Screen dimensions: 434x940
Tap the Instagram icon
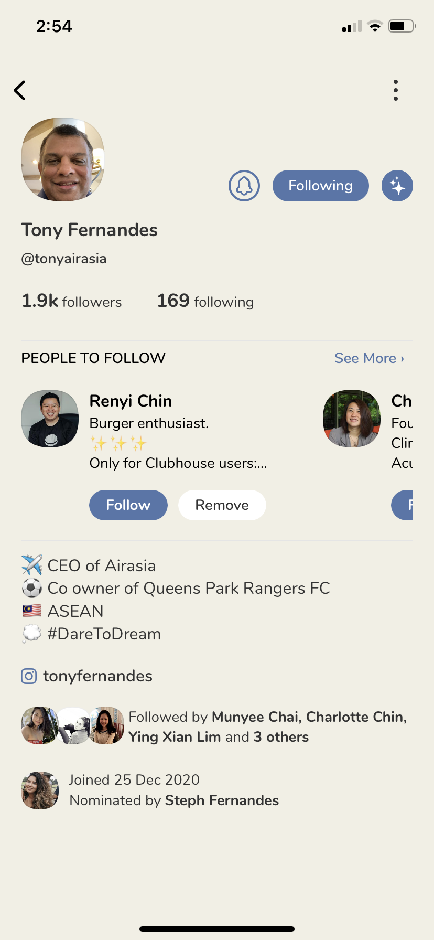point(29,676)
